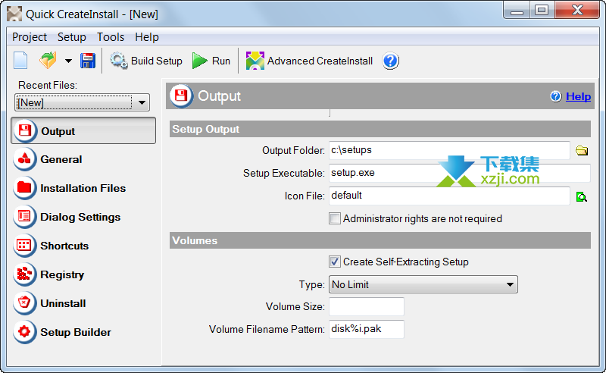Image resolution: width=606 pixels, height=373 pixels.
Task: Click the Uninstall label in the sidebar
Action: [x=63, y=304]
